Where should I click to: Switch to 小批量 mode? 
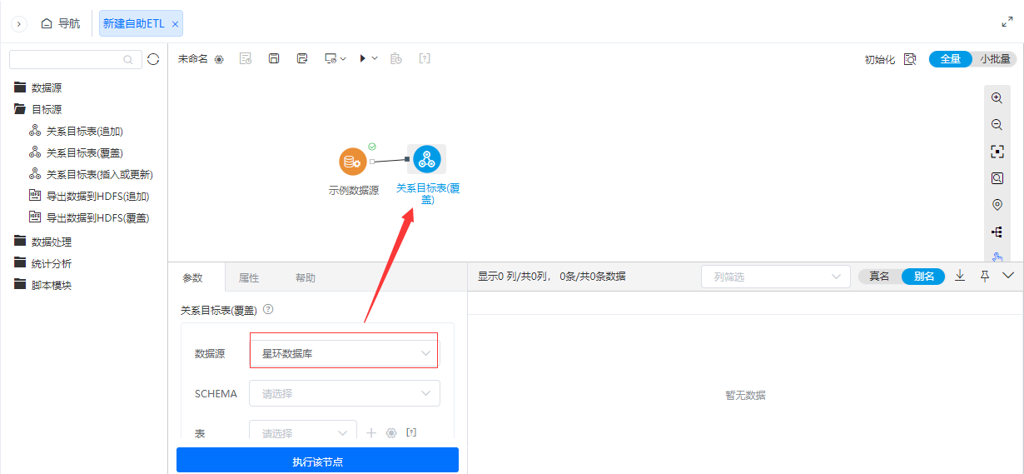(x=995, y=59)
